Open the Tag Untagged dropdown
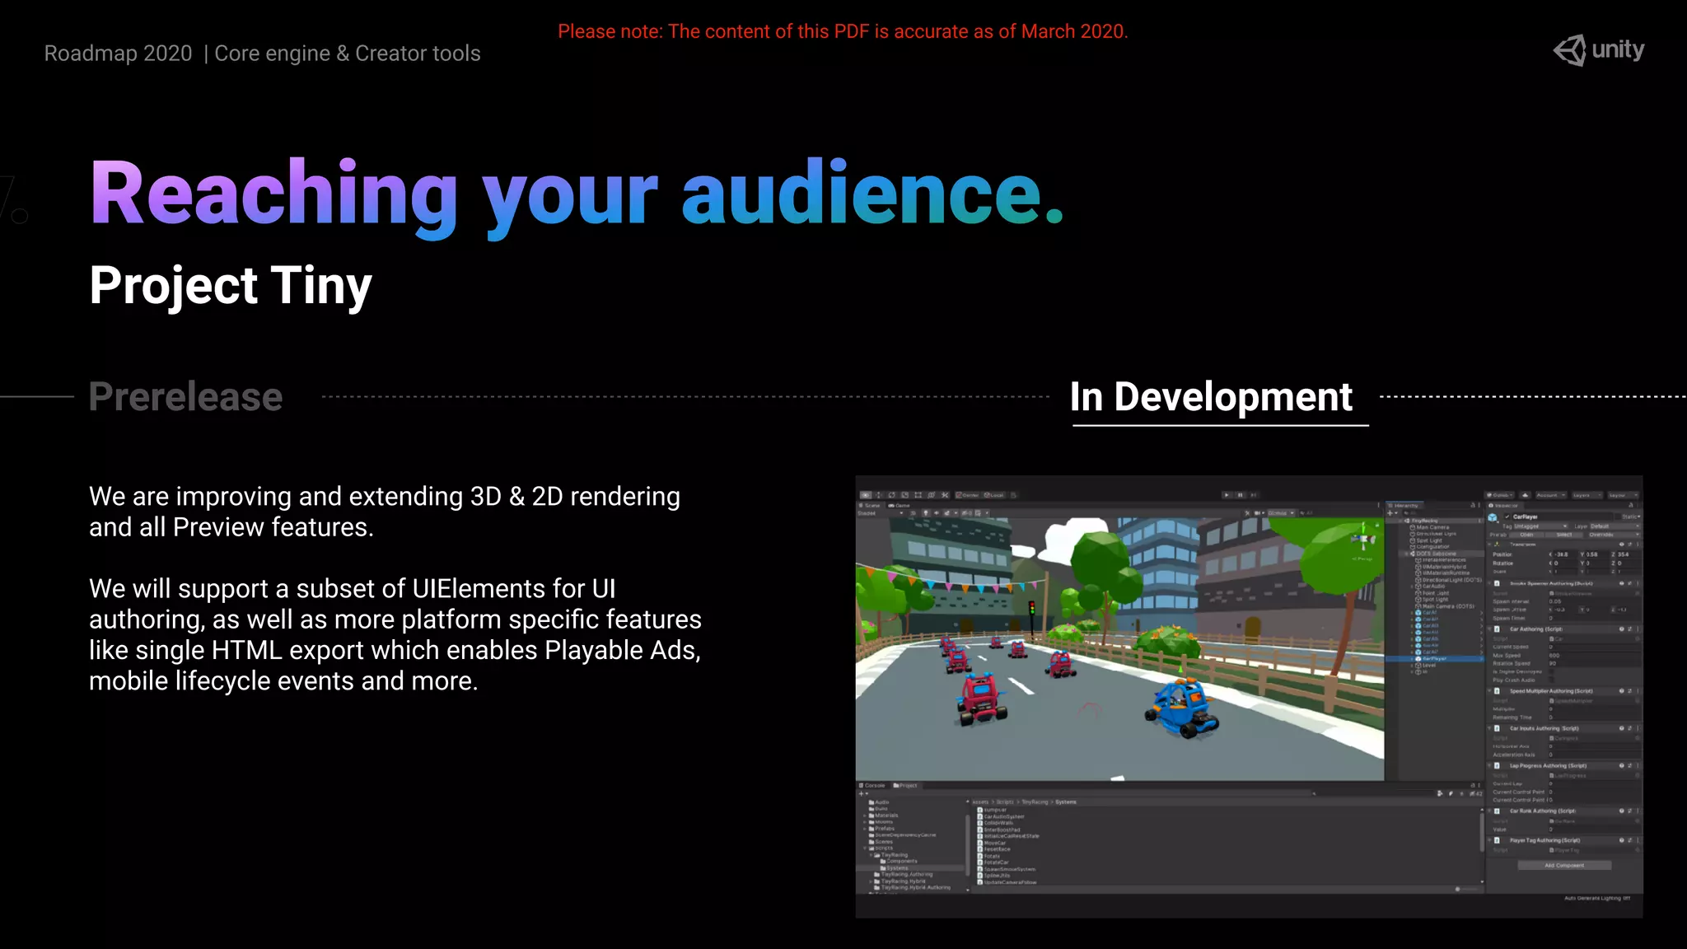 [1540, 526]
